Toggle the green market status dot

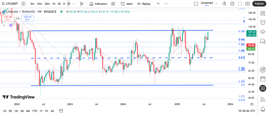(61, 12)
